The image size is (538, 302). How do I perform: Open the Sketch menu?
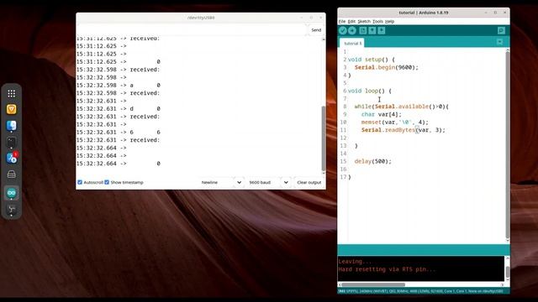point(364,21)
